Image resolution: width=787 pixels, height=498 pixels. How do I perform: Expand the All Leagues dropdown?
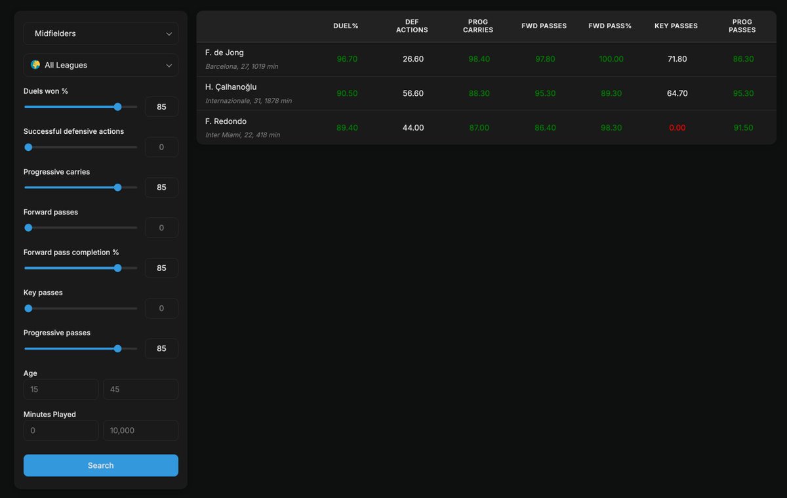101,65
